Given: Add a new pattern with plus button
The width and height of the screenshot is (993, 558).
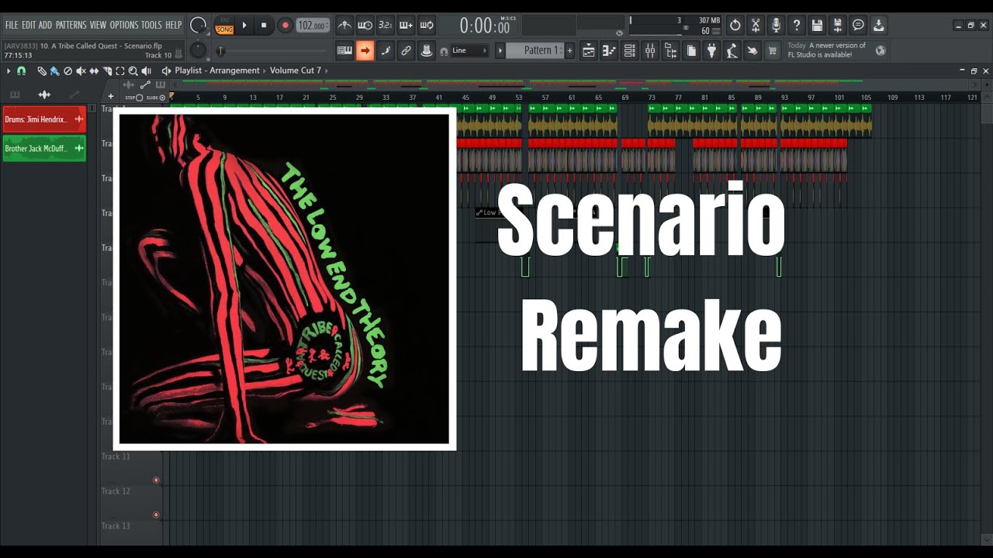Looking at the screenshot, I should 569,50.
